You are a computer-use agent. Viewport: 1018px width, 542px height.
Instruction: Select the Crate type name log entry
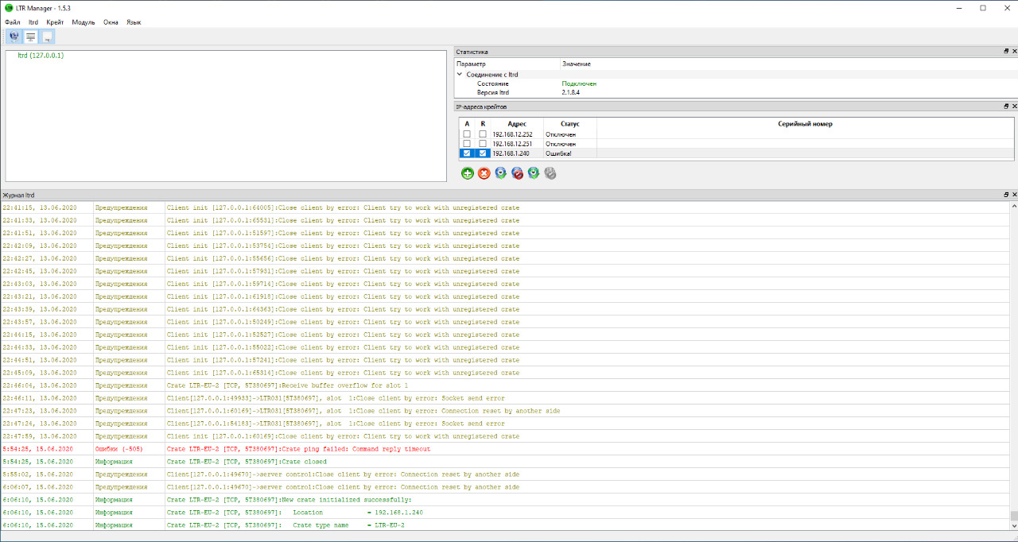click(504, 525)
